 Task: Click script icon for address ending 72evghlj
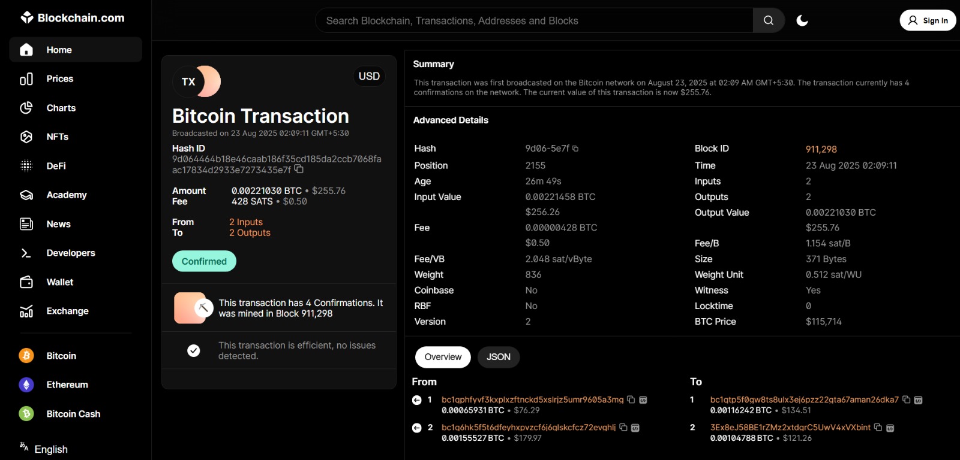point(635,428)
